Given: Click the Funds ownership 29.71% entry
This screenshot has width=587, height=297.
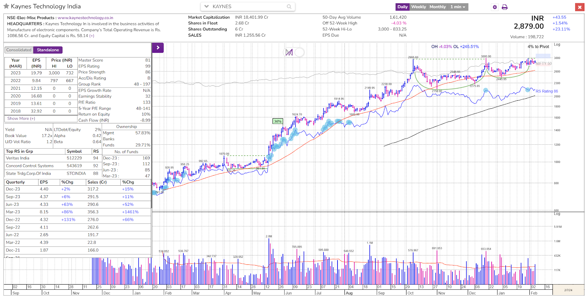Looking at the screenshot, I should tap(127, 145).
